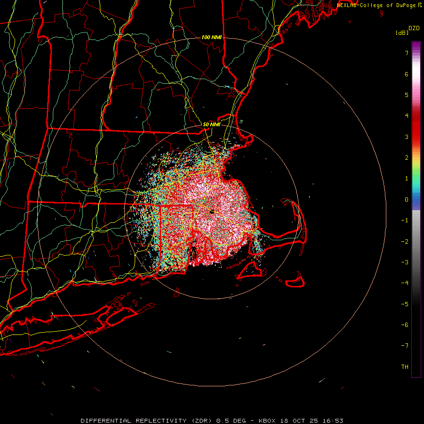Click the product title text at the bottom

coord(212,421)
